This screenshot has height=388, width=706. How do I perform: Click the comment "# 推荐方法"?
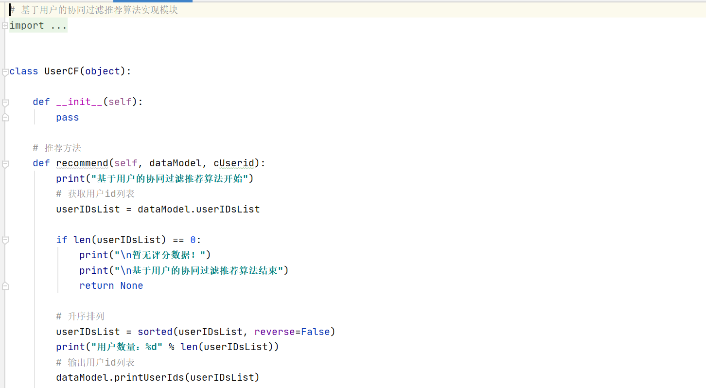(x=57, y=148)
